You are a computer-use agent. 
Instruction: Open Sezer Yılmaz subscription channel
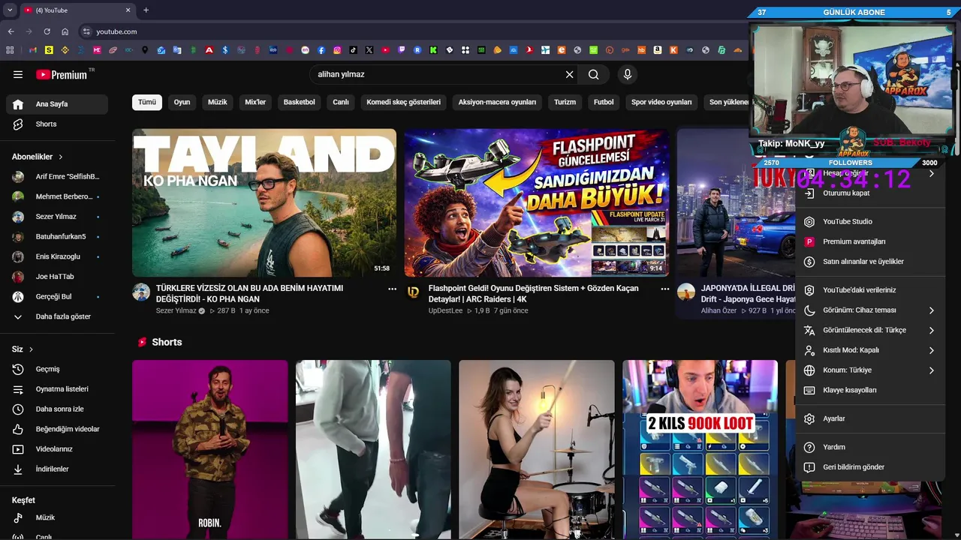pos(57,217)
